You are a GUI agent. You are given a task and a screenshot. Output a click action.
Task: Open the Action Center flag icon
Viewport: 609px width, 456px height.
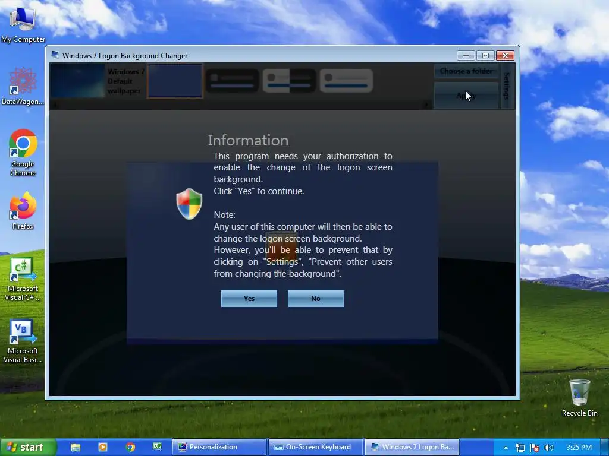535,448
